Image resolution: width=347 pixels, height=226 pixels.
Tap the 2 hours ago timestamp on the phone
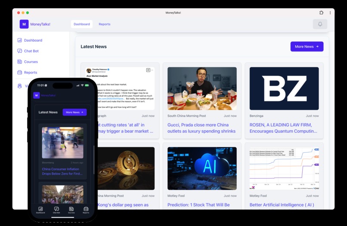[x=77, y=162]
